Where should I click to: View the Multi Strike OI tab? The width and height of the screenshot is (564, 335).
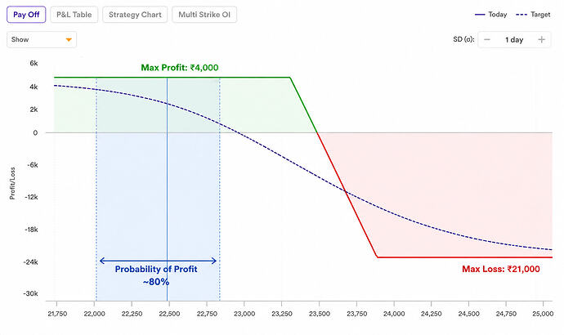click(204, 15)
